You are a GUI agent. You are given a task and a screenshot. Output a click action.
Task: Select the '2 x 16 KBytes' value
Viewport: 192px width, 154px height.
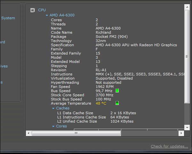point(123,113)
